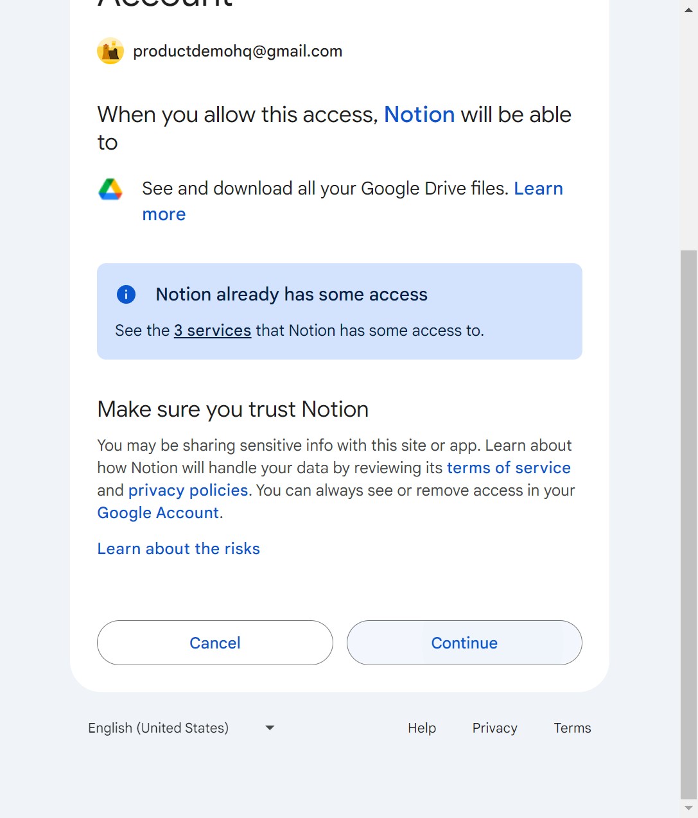Go to the Google Account link

click(159, 512)
